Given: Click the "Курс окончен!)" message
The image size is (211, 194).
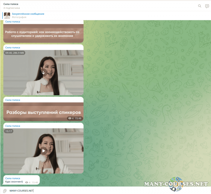Looking at the screenshot, I should 14,182.
